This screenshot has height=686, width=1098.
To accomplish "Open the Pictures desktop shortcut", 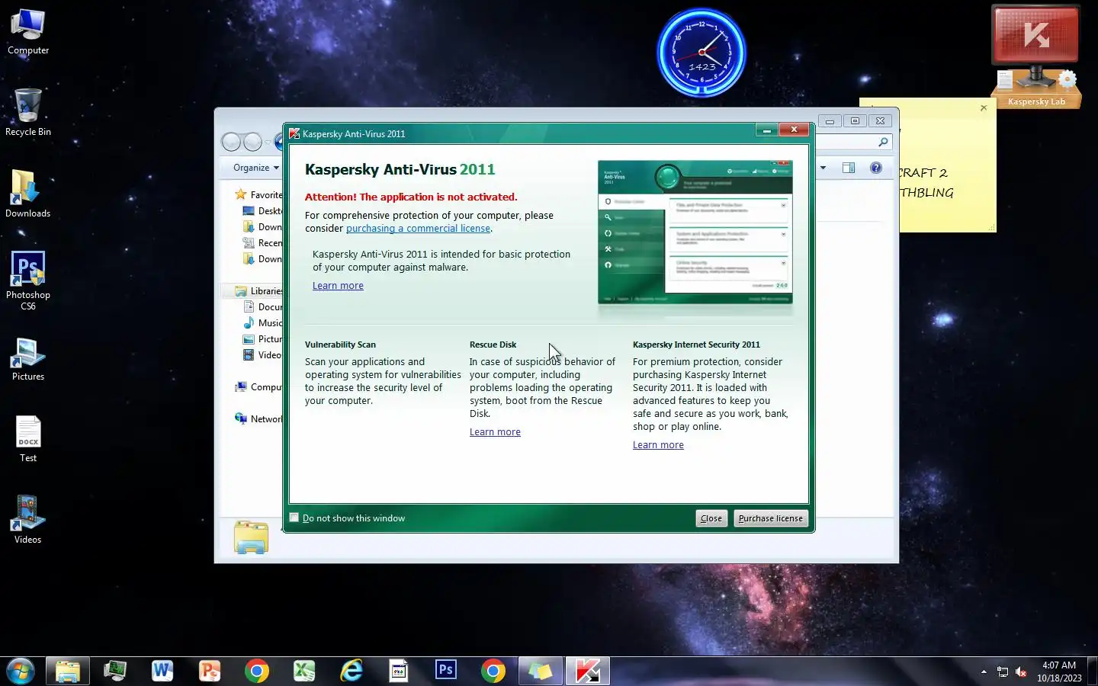I will [28, 358].
